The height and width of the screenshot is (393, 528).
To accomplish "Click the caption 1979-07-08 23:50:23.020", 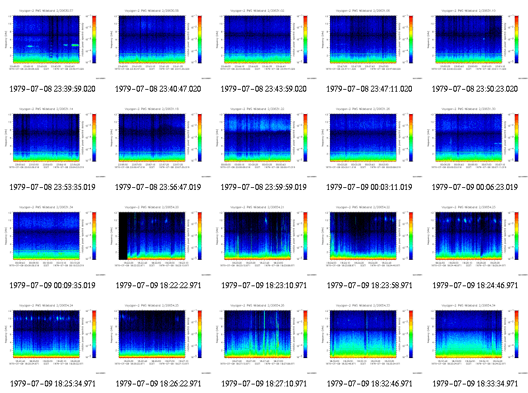I will [475, 89].
